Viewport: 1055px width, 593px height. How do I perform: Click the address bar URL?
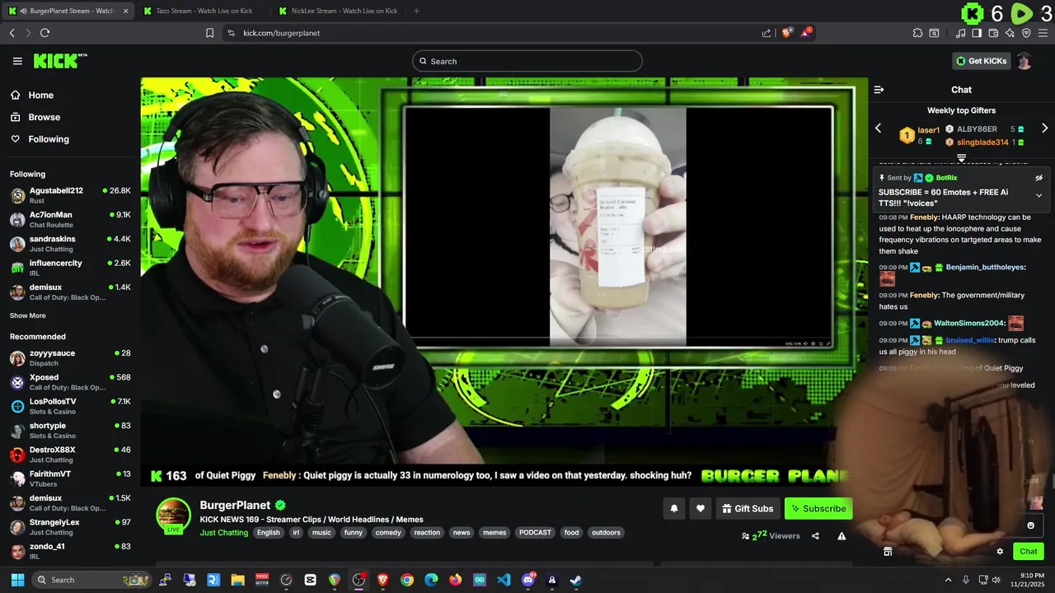282,33
